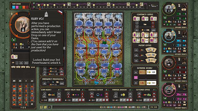Click the magnifier zoom icon
The image size is (198, 111).
[x=45, y=107]
